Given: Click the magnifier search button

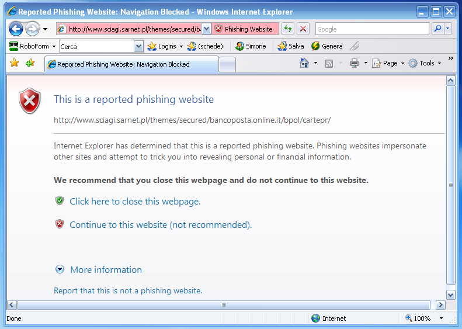Looking at the screenshot, I should 438,29.
